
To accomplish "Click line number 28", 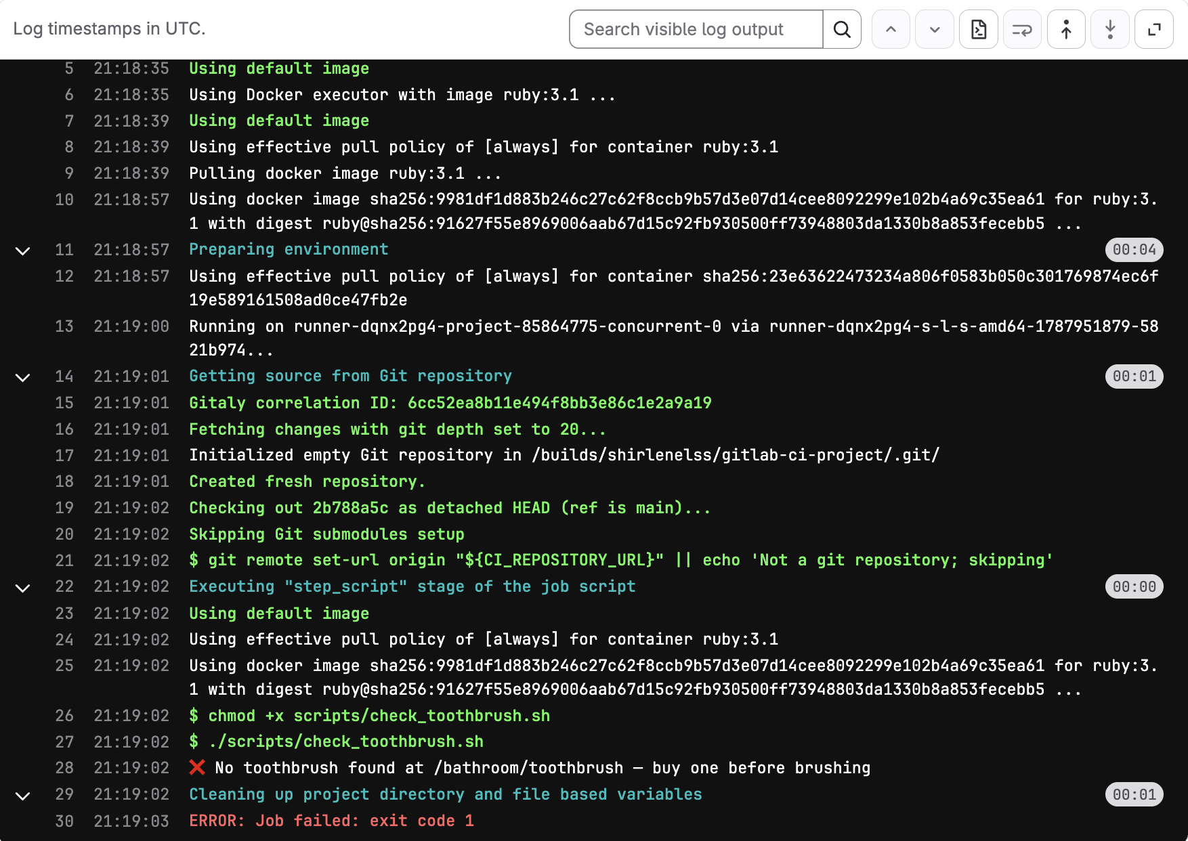I will [x=64, y=768].
